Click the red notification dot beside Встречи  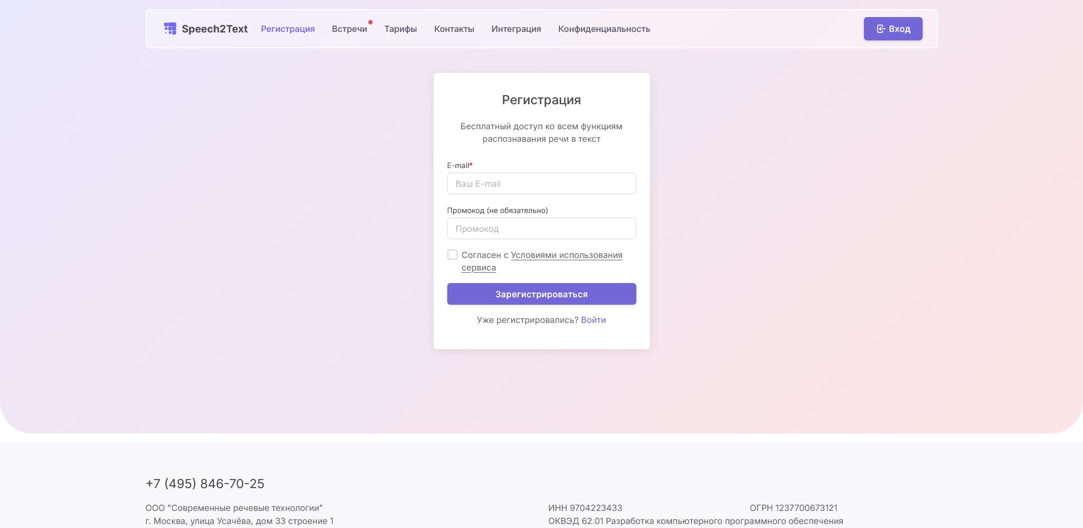[370, 23]
